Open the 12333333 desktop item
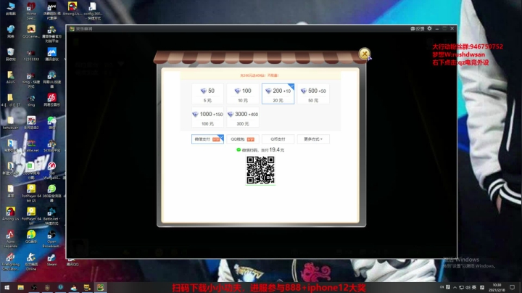 (x=31, y=54)
